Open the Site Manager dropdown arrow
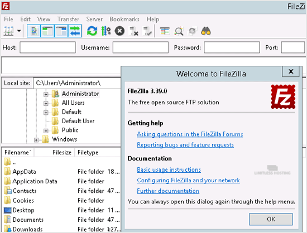 (x=19, y=31)
